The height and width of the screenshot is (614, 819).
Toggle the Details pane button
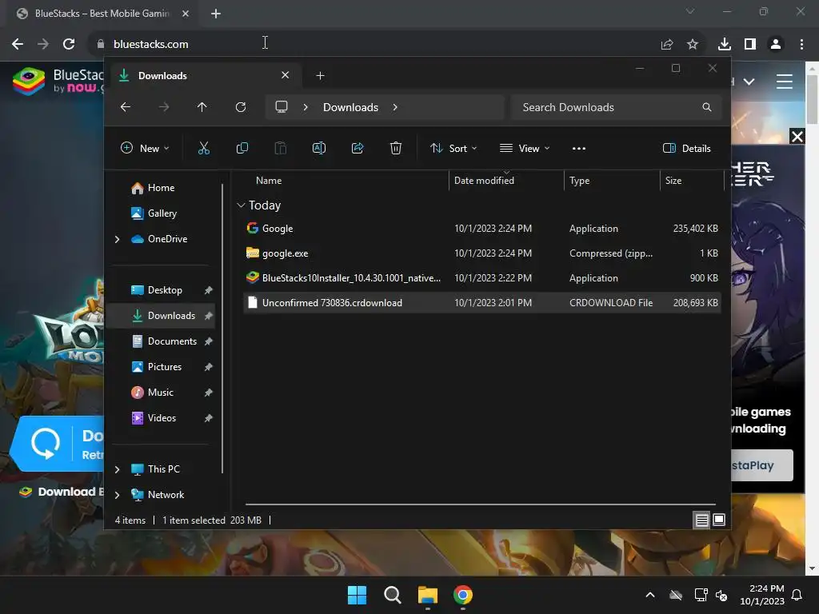687,148
